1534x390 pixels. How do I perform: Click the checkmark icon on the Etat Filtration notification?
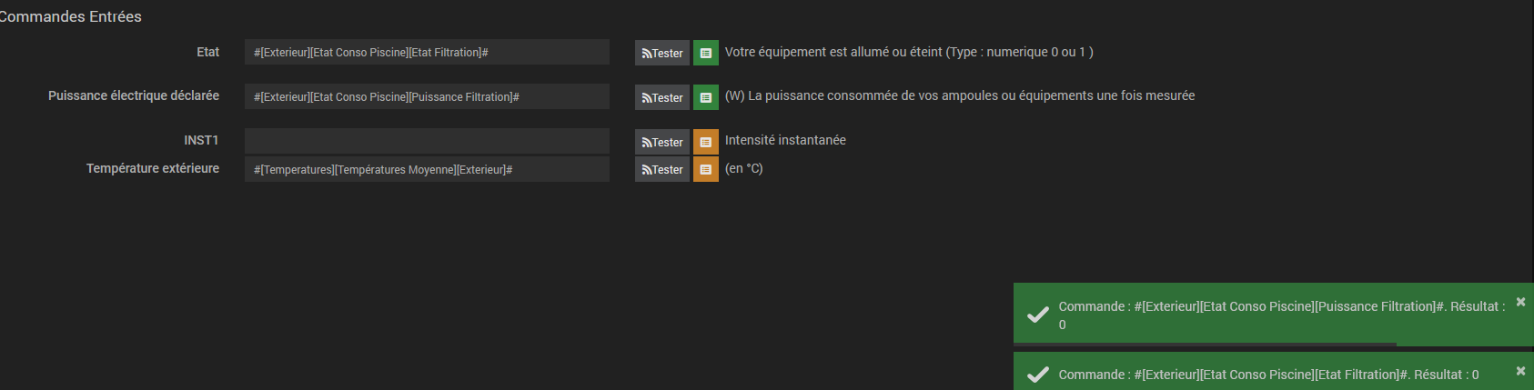point(1037,375)
